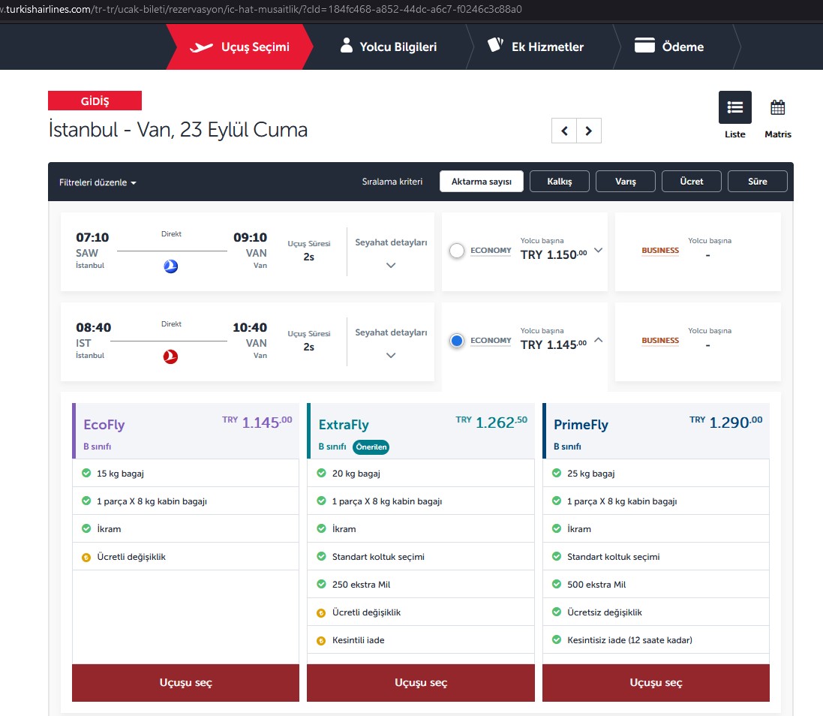Click green check icon next to EcoFly 15 kg bagaj

86,473
